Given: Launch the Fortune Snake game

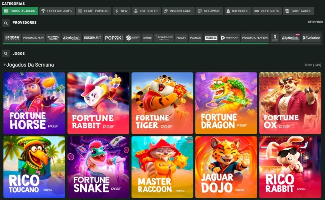Looking at the screenshot, I should click(98, 167).
